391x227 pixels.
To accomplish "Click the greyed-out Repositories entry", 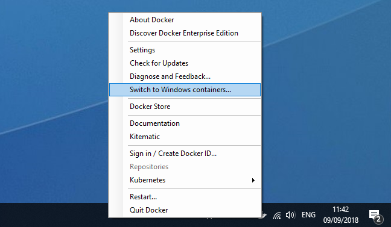I will (x=185, y=167).
